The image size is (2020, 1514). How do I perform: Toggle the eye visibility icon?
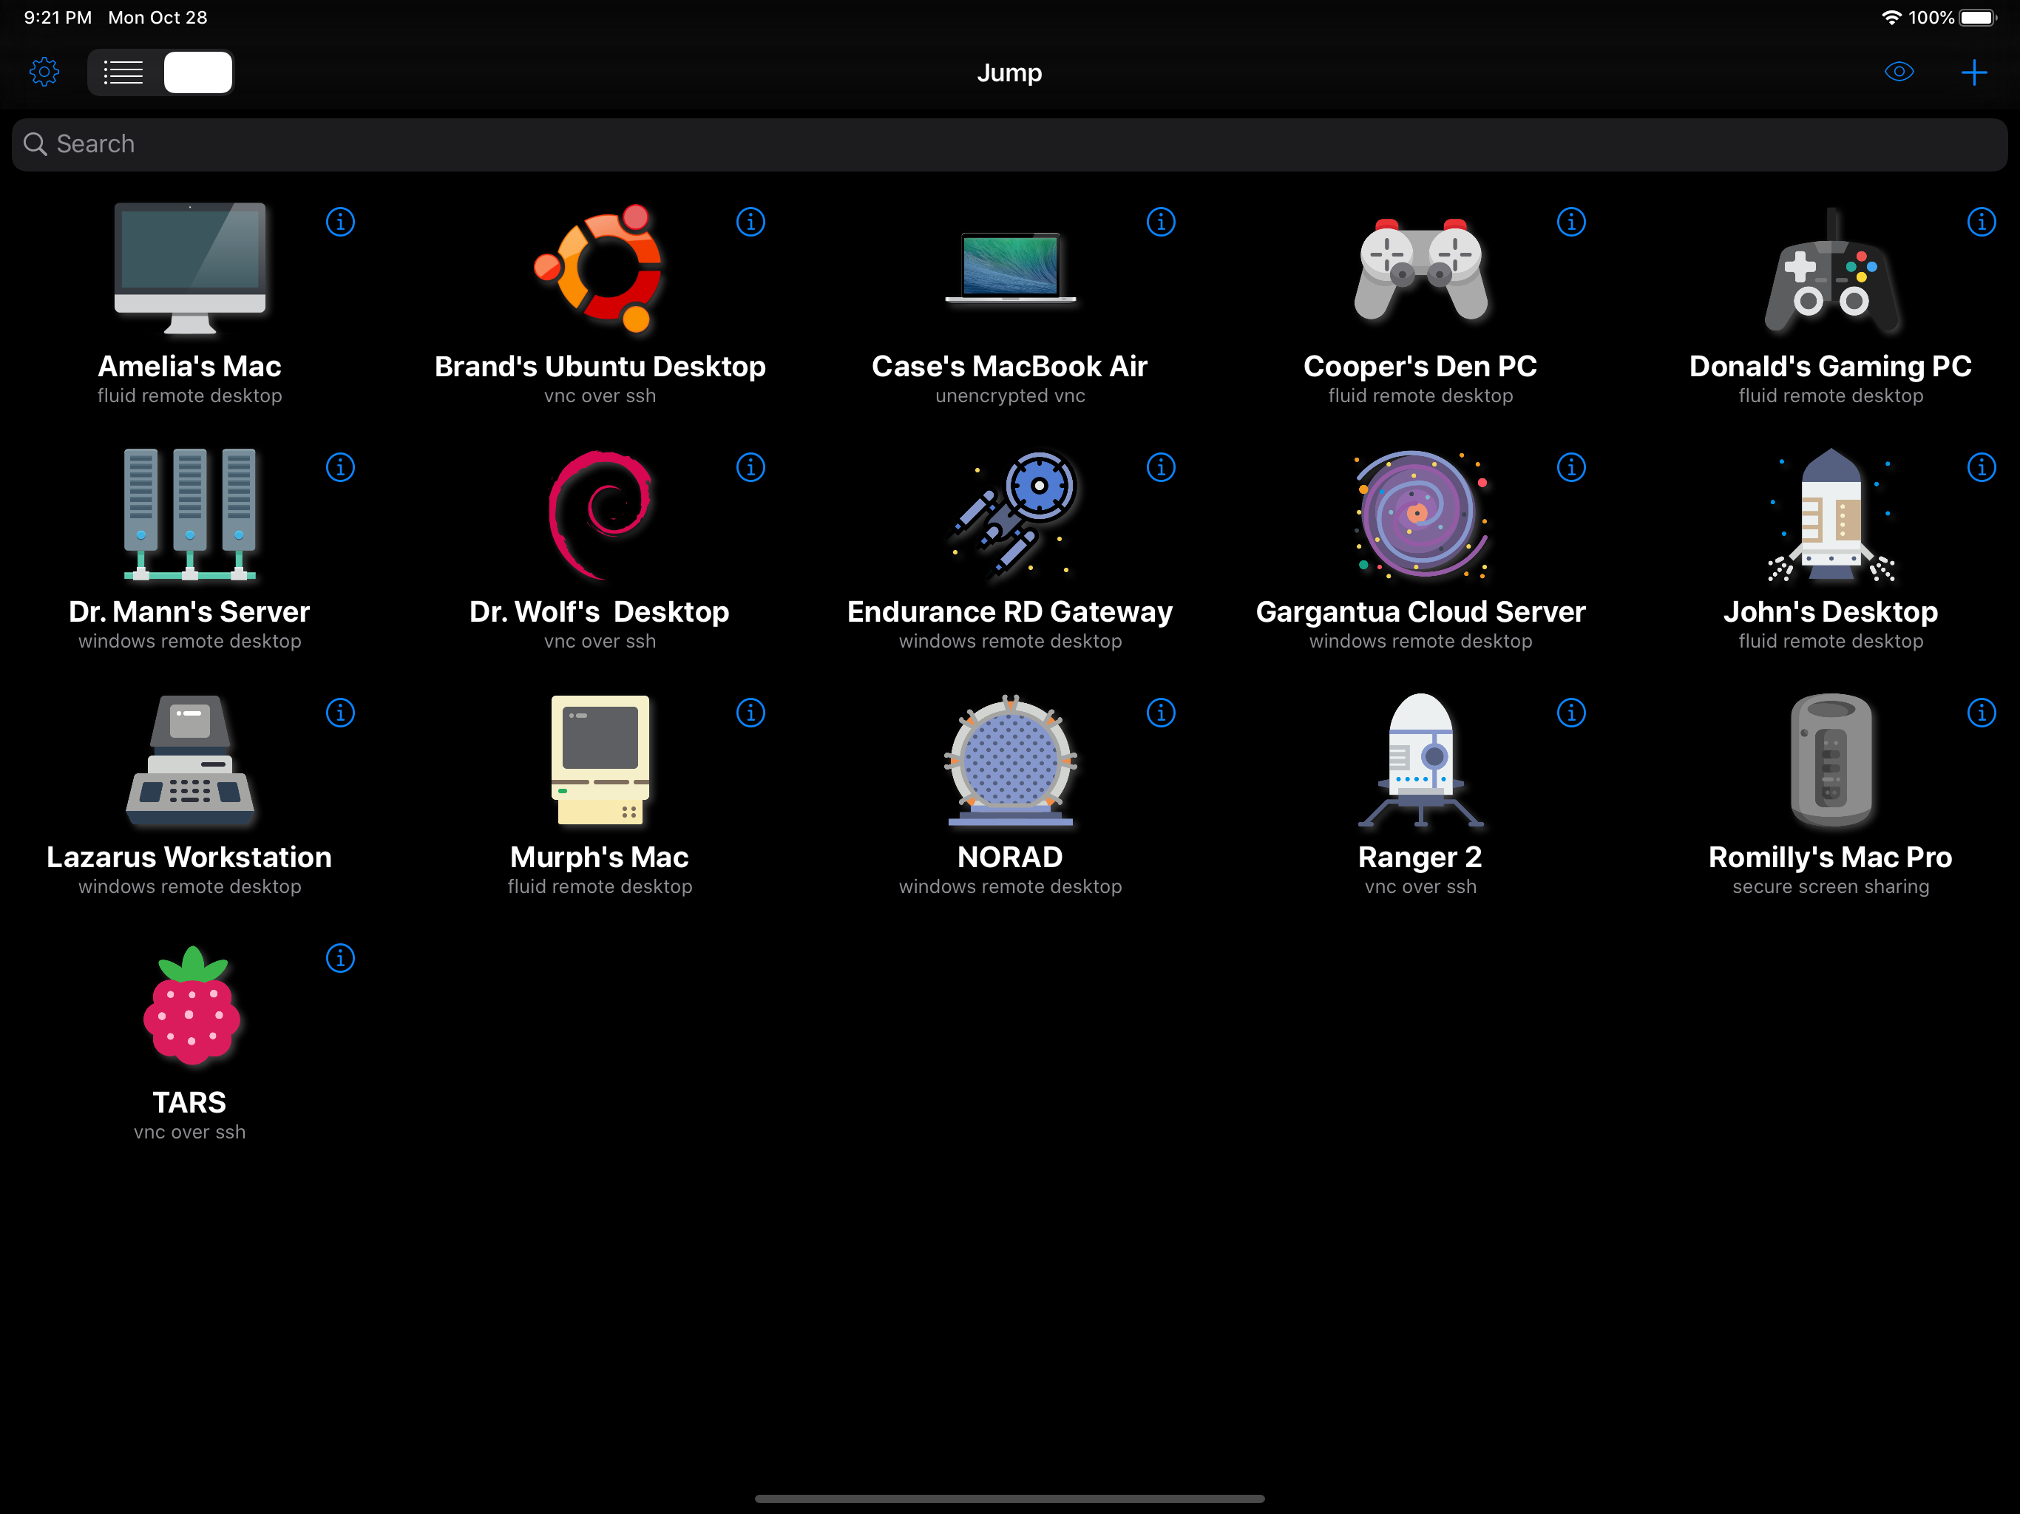tap(1899, 72)
